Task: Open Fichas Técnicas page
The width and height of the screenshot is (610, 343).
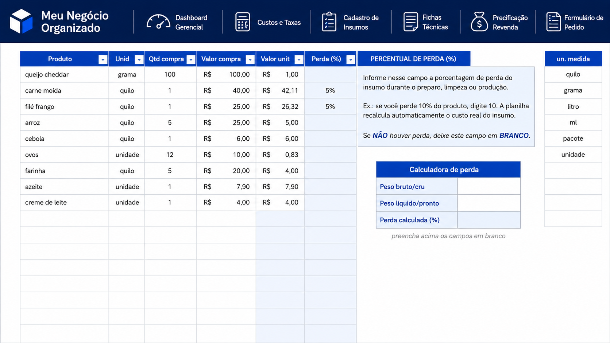Action: pyautogui.click(x=435, y=22)
